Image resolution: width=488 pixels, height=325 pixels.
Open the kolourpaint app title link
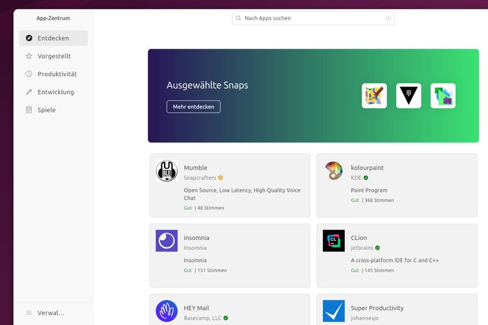(367, 168)
